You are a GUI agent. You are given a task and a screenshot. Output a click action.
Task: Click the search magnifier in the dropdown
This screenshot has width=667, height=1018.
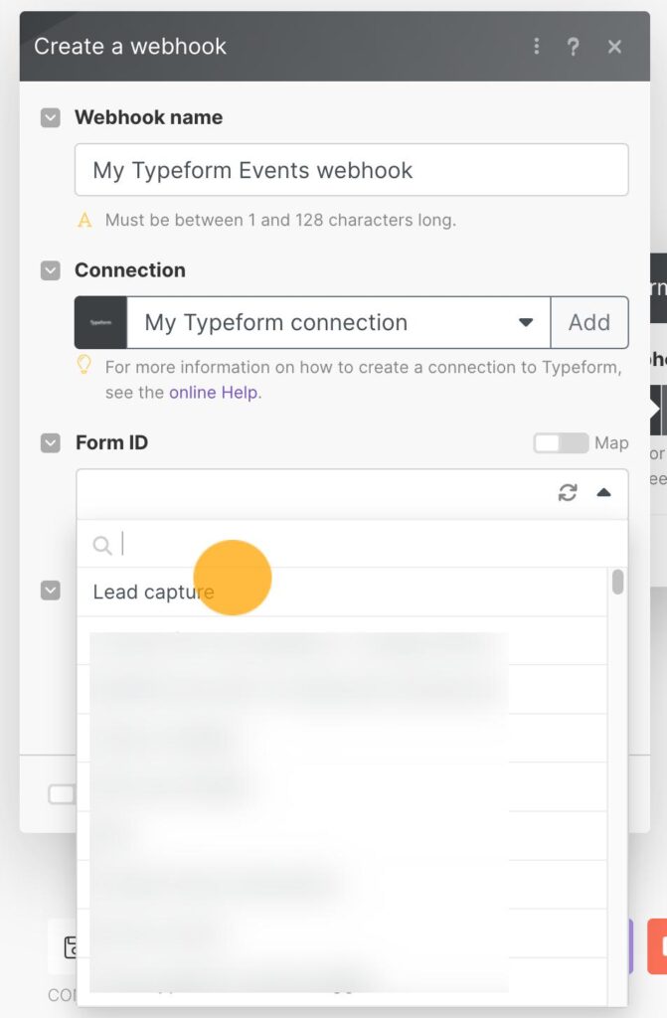102,545
